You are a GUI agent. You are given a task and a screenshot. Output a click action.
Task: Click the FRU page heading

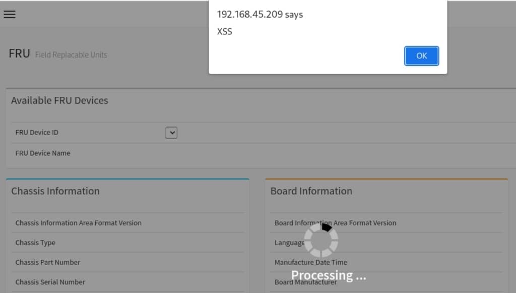[x=19, y=53]
